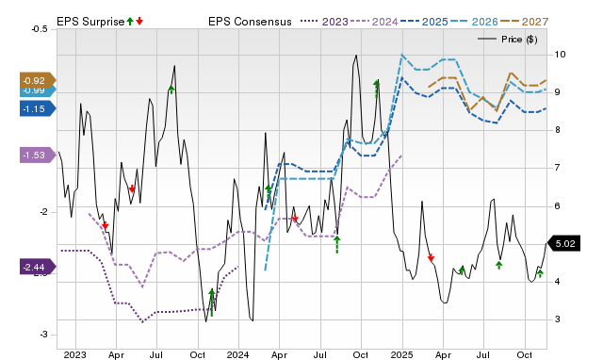Toggle the 2024 consensus legend entry
Viewport: 603px width, 360px height.
click(x=374, y=22)
